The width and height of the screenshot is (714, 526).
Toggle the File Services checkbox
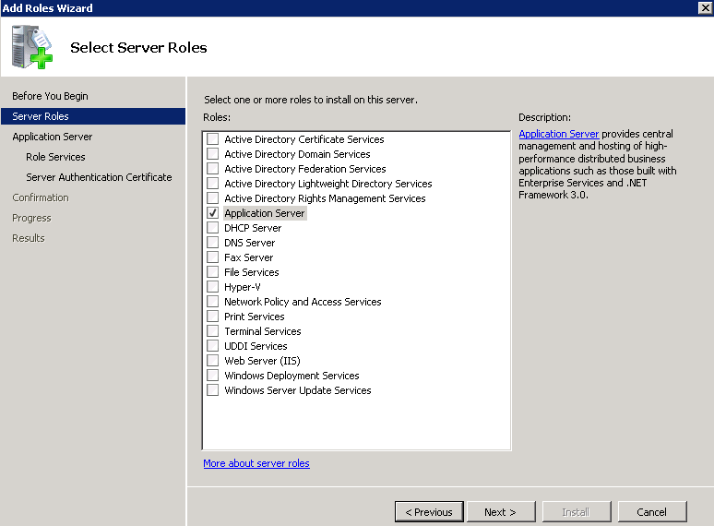click(x=213, y=272)
